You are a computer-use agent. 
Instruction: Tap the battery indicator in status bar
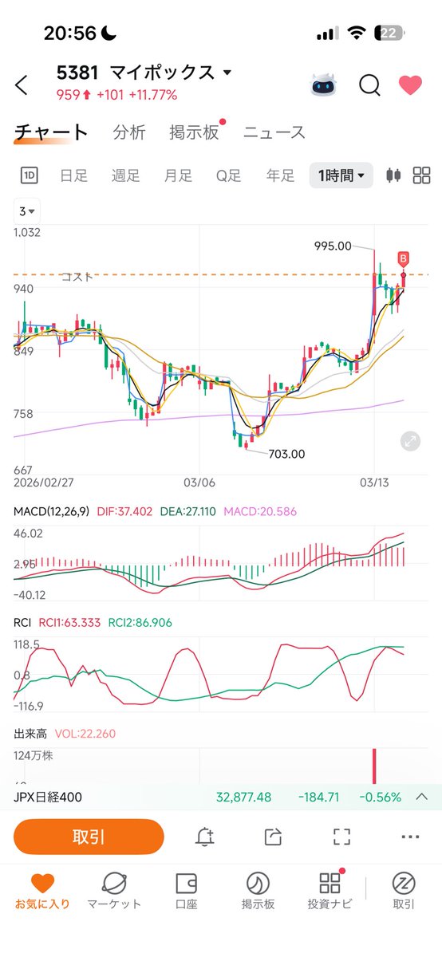click(x=389, y=33)
